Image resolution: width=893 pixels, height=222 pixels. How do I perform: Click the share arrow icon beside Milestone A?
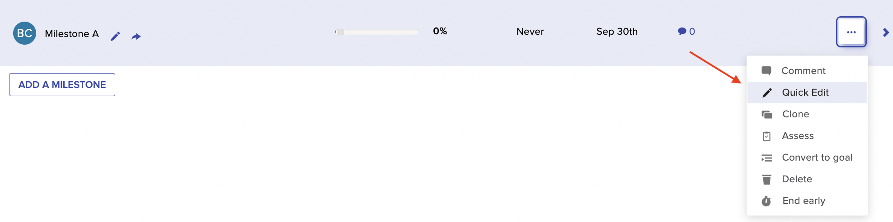[136, 37]
